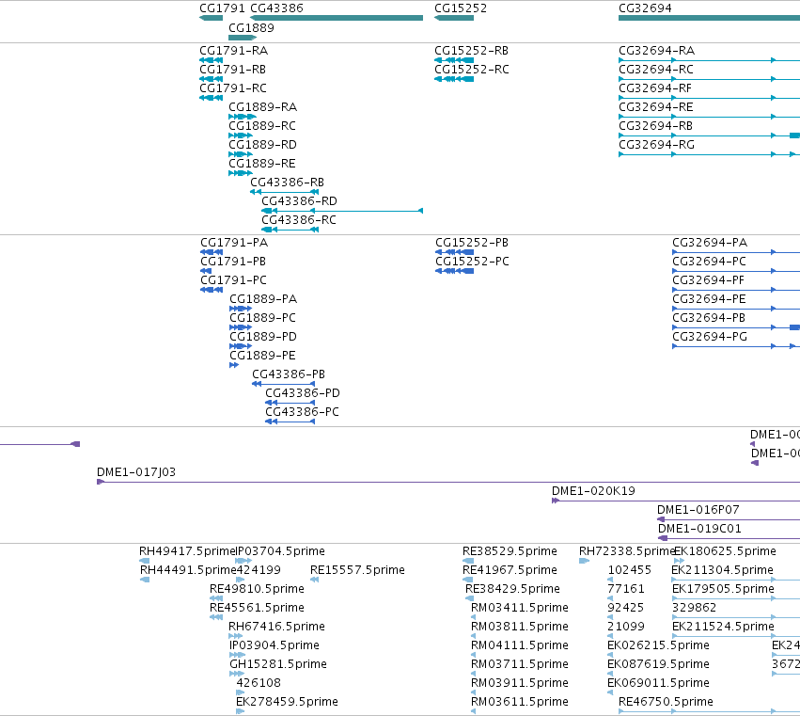Open transcript CG32694-RC
This screenshot has width=800, height=716.
[656, 70]
